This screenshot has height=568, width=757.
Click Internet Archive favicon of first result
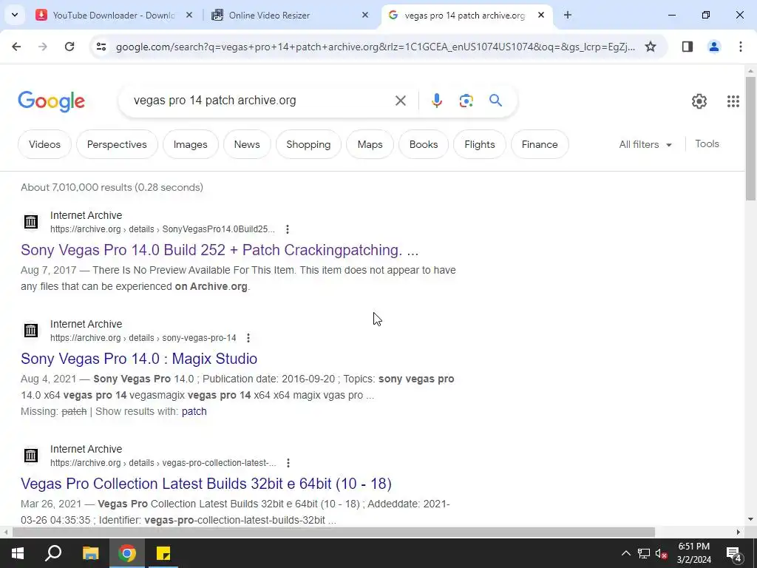coord(31,222)
